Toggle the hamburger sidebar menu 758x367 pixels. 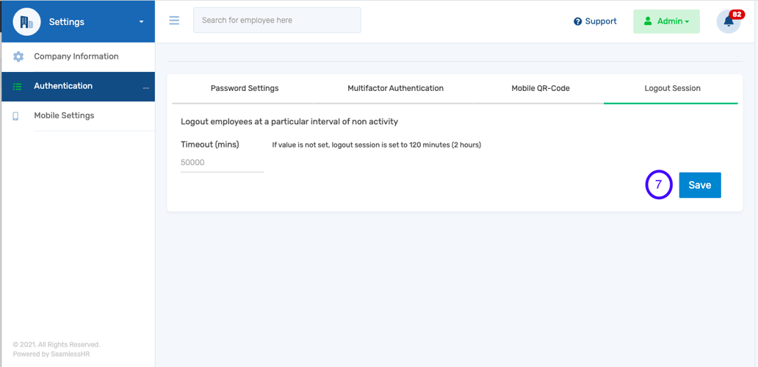tap(174, 21)
